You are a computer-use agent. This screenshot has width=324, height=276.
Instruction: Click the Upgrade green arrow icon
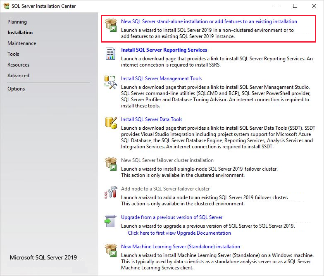point(111,221)
